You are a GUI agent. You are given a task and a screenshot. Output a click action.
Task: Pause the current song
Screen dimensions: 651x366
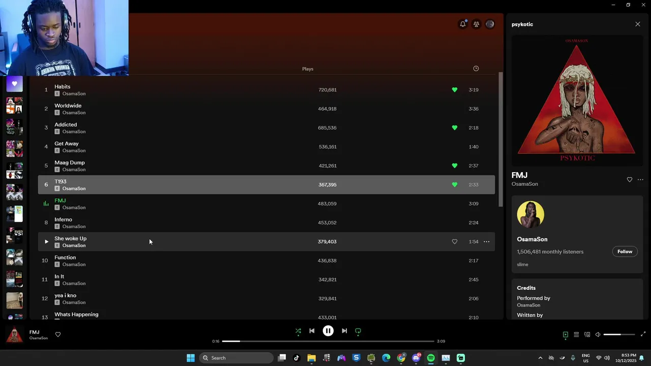[x=328, y=331]
